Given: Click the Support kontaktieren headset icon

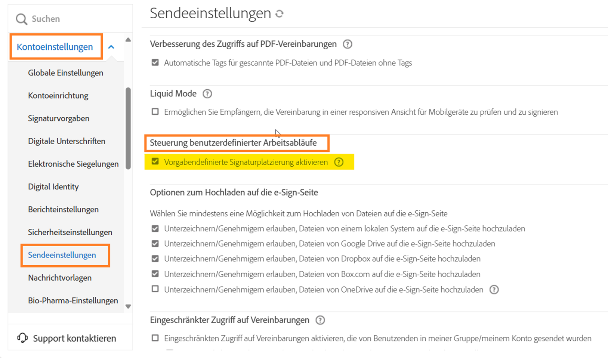Looking at the screenshot, I should [22, 338].
